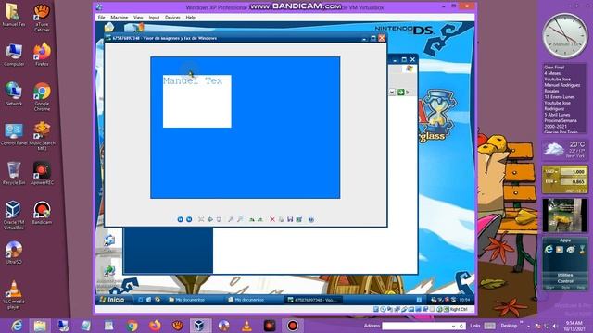Rotate image counterclockwise in the viewer
Screen dimensions: 593x333
click(260, 219)
